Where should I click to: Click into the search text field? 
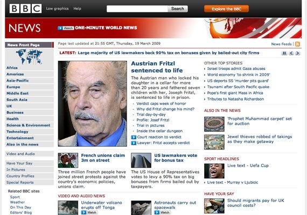[x=137, y=9]
